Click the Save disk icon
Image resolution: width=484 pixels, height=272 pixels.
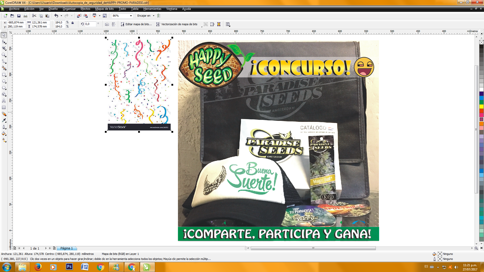pyautogui.click(x=19, y=16)
